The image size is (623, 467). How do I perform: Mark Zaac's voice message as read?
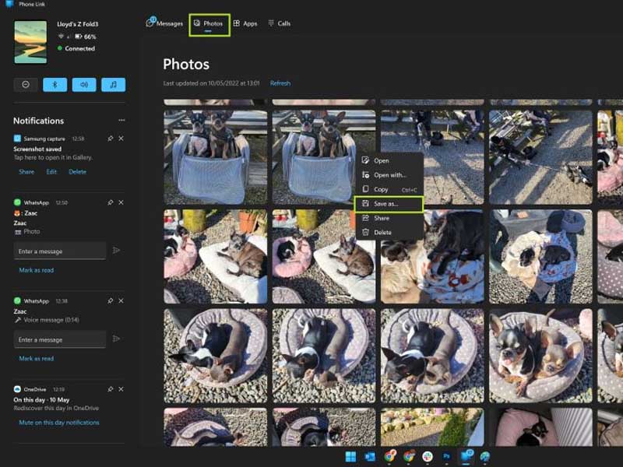pyautogui.click(x=36, y=358)
